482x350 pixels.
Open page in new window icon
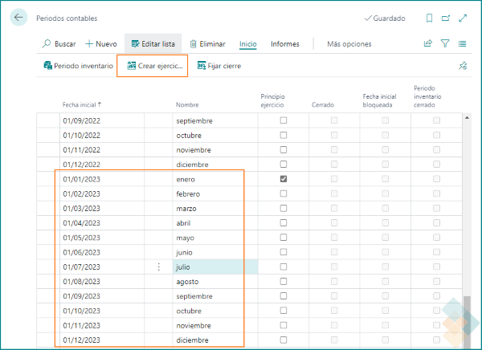pyautogui.click(x=446, y=18)
